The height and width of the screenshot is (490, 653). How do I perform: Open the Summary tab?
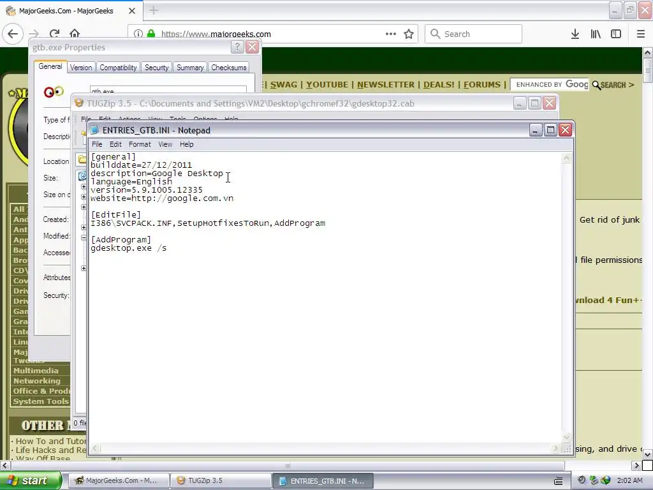point(190,68)
